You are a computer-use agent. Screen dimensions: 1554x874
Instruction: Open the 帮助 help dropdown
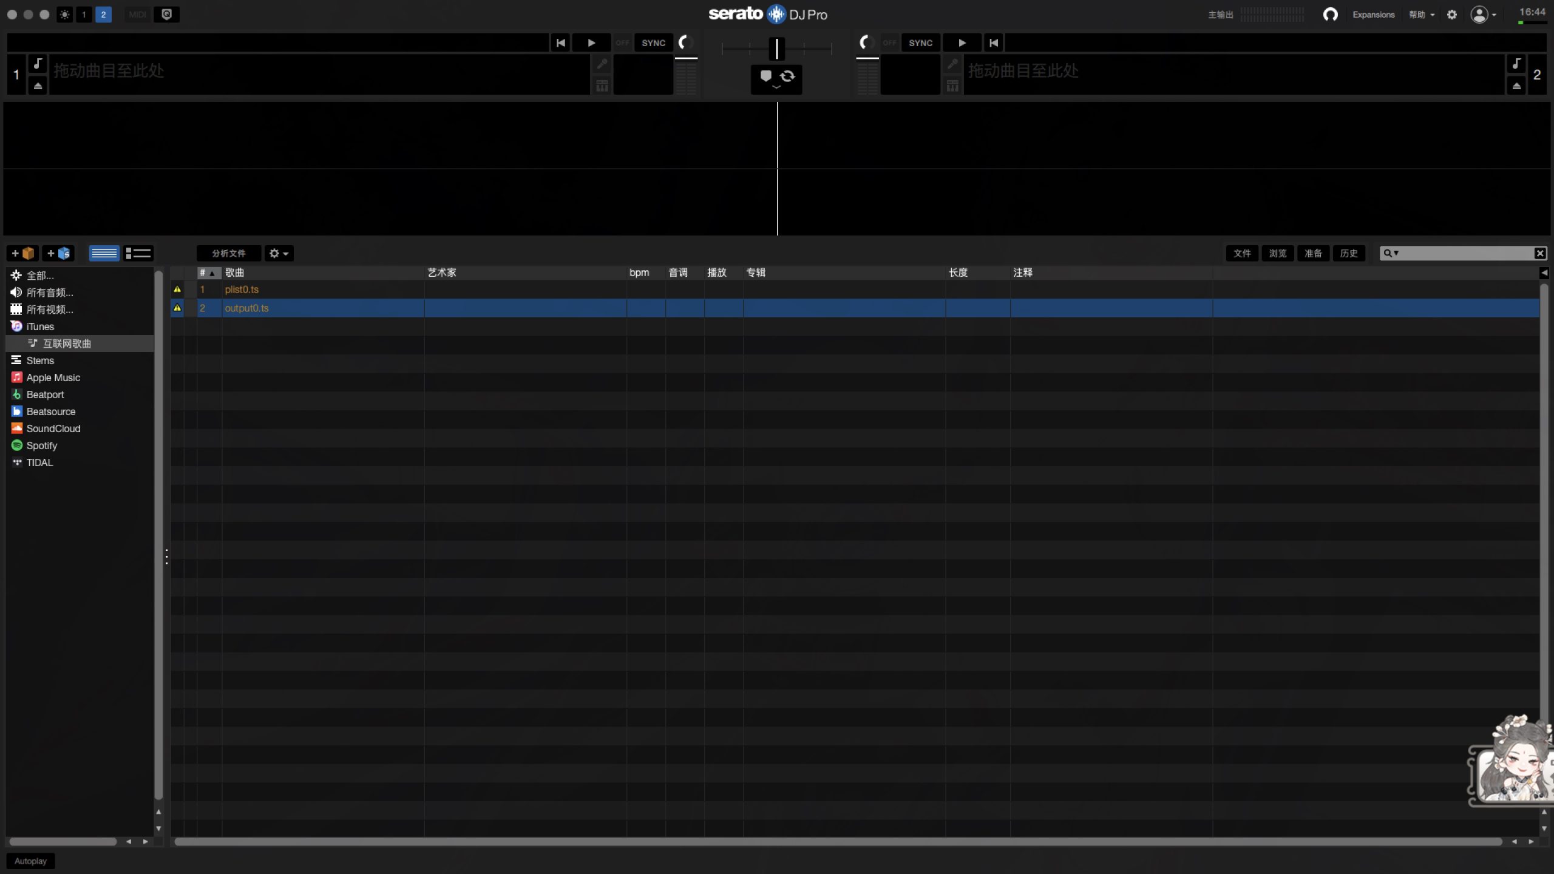pyautogui.click(x=1421, y=15)
